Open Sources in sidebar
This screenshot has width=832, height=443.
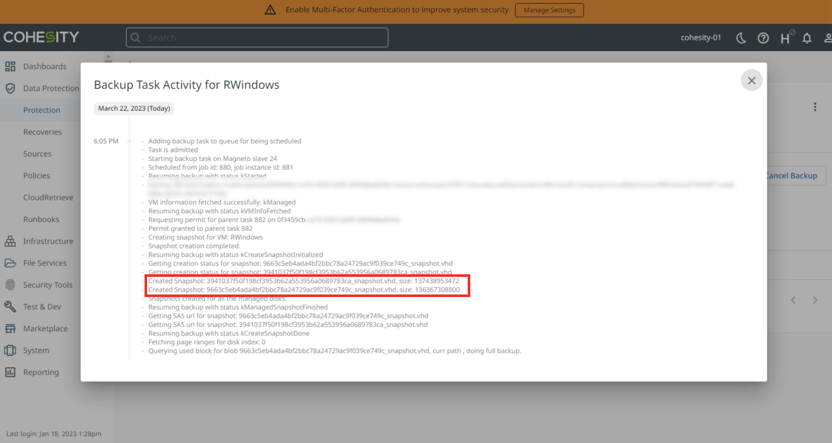click(x=37, y=154)
